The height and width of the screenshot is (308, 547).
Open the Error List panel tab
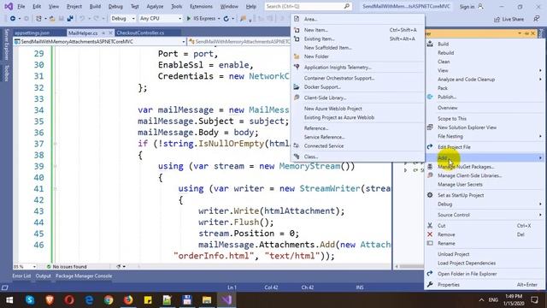tap(21, 275)
